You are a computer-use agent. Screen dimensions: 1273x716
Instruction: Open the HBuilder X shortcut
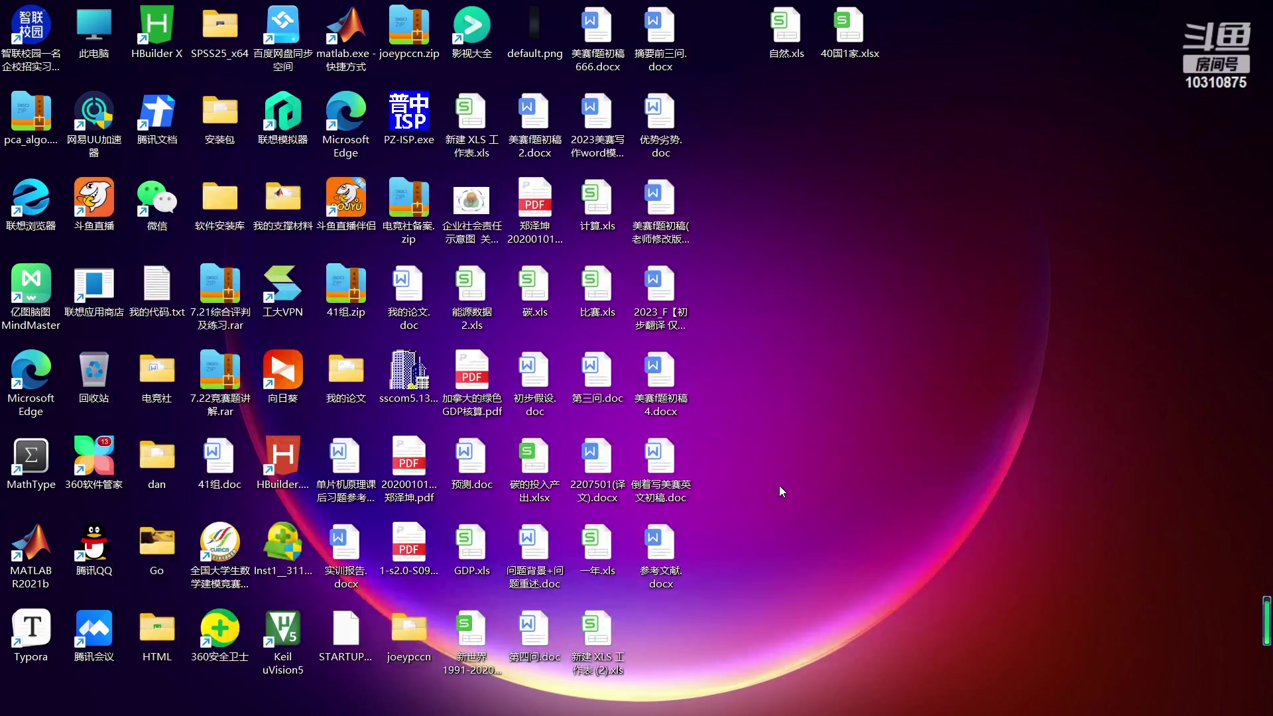point(156,32)
